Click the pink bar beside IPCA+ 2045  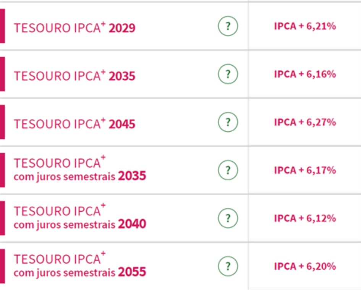[x=2, y=122]
